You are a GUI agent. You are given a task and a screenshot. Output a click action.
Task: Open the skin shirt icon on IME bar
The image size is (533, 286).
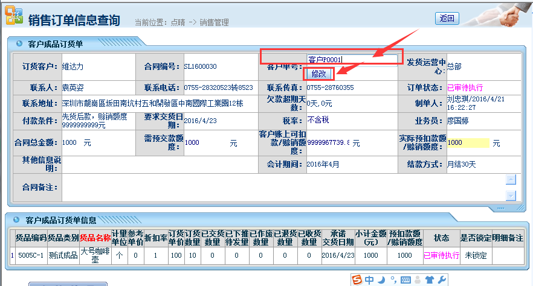pyautogui.click(x=430, y=280)
